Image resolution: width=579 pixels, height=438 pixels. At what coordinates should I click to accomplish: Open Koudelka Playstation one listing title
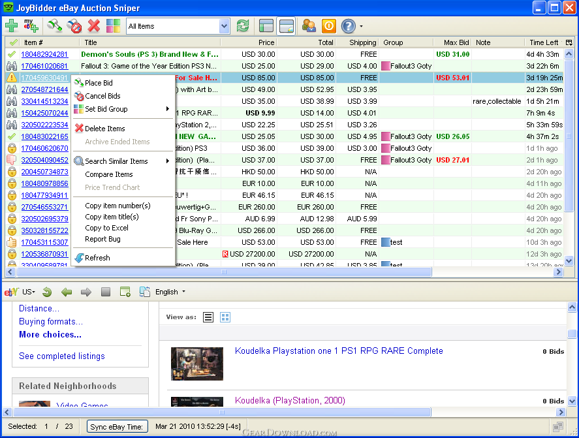(x=339, y=351)
